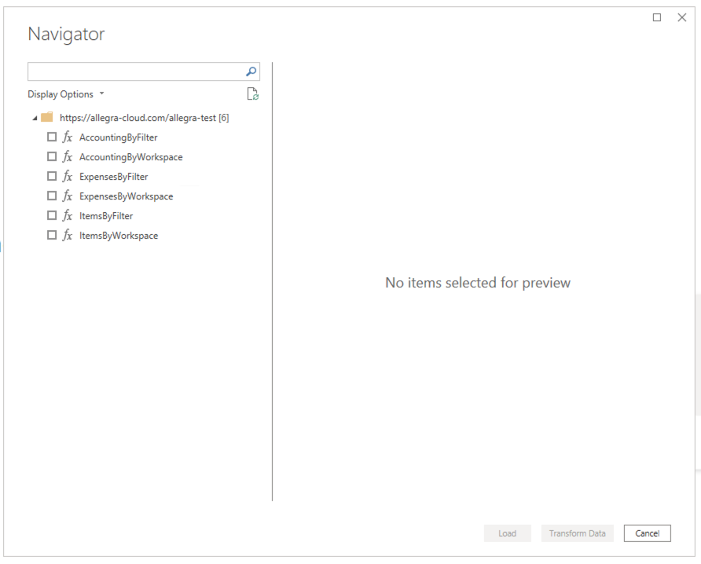This screenshot has height=564, width=701.
Task: Check the ItemsByFilter checkbox
Action: (52, 215)
